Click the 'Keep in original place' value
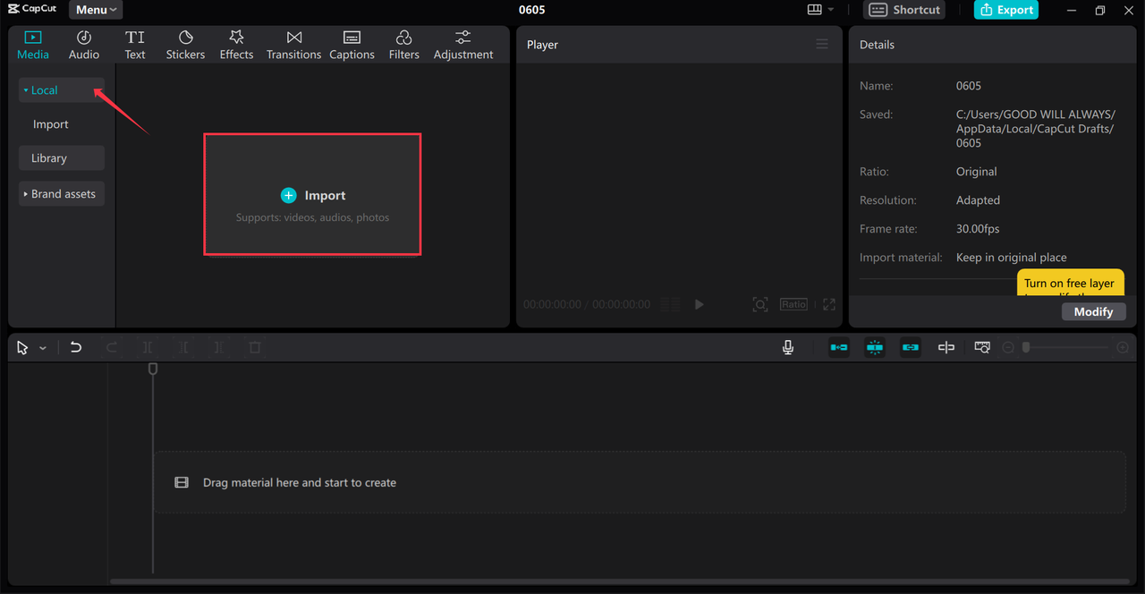 (x=1012, y=258)
